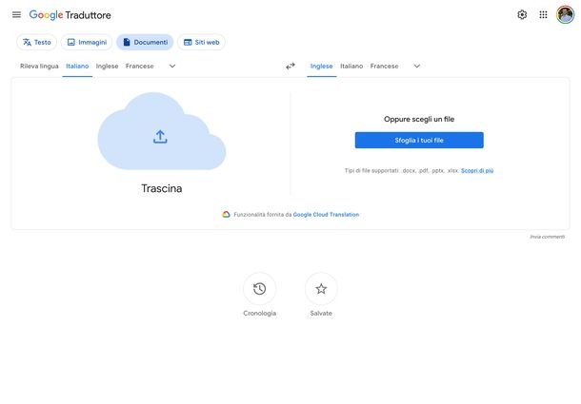
Task: Click Invia commenti feedback link
Action: click(548, 237)
